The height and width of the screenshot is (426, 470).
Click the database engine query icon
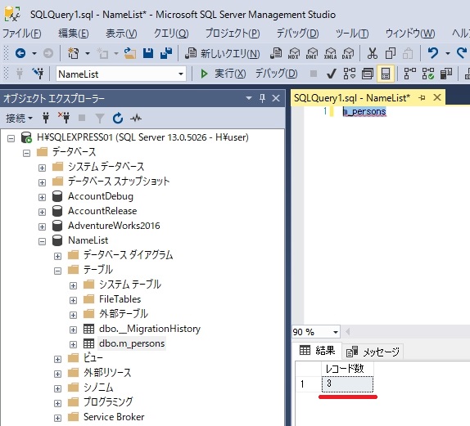pos(276,54)
